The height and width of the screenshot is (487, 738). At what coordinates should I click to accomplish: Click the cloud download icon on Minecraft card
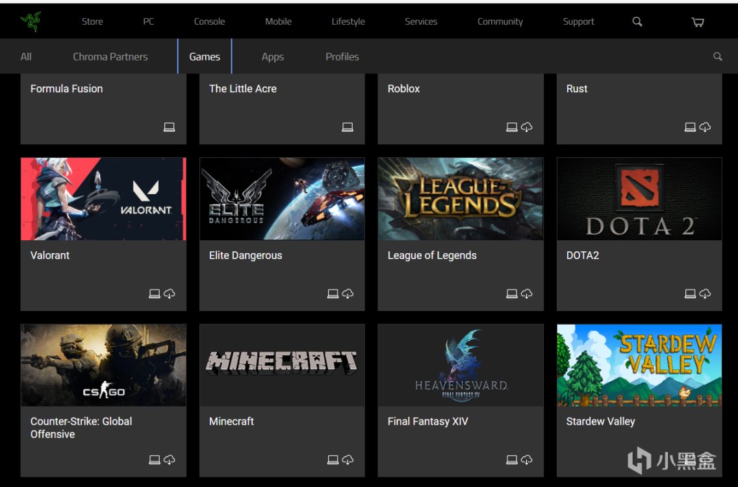click(x=348, y=460)
